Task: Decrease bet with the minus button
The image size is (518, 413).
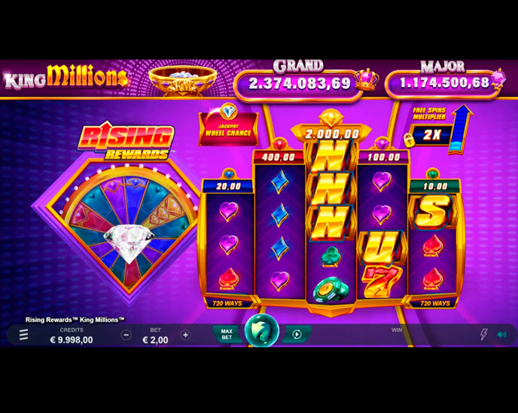Action: [126, 335]
